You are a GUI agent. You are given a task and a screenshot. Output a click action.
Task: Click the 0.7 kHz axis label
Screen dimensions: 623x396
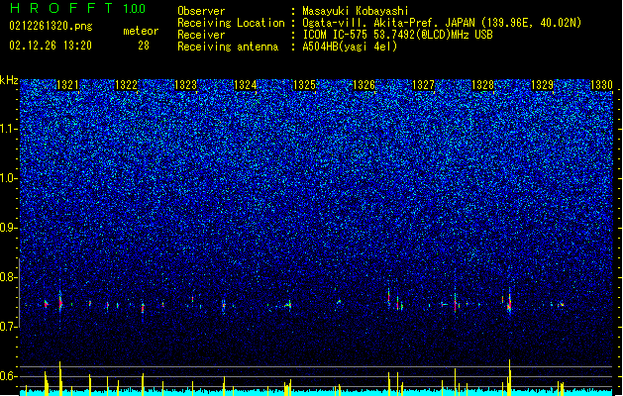[x=9, y=327]
